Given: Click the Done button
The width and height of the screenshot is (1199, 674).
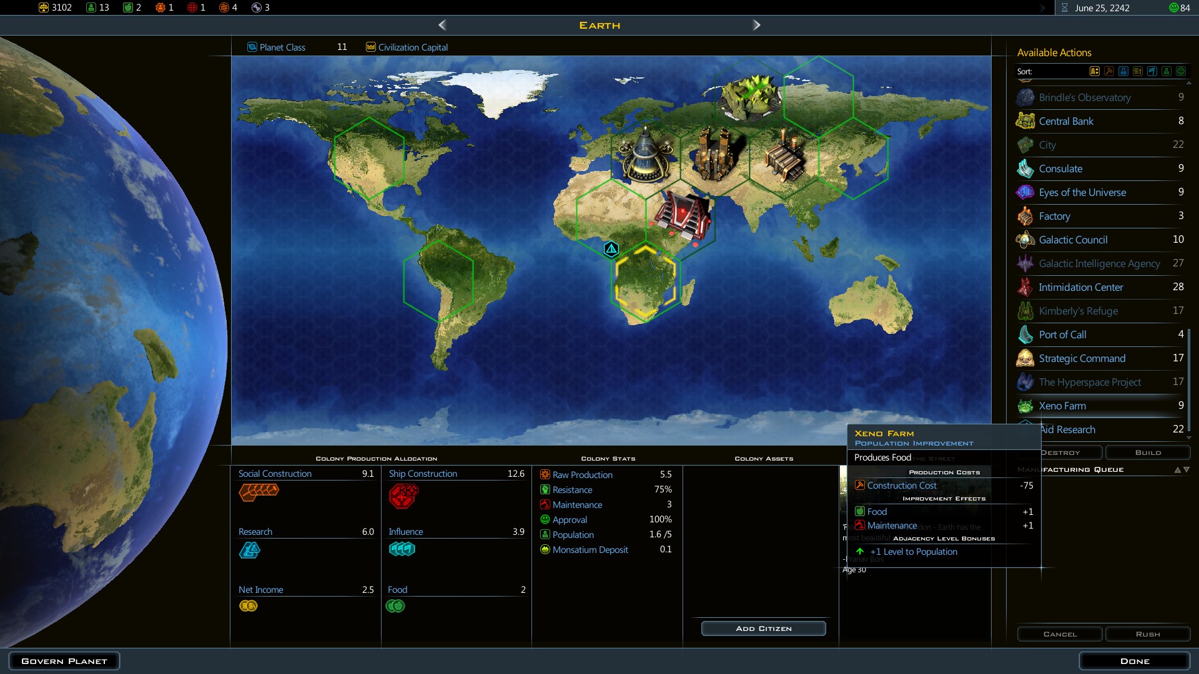Looking at the screenshot, I should [x=1134, y=661].
